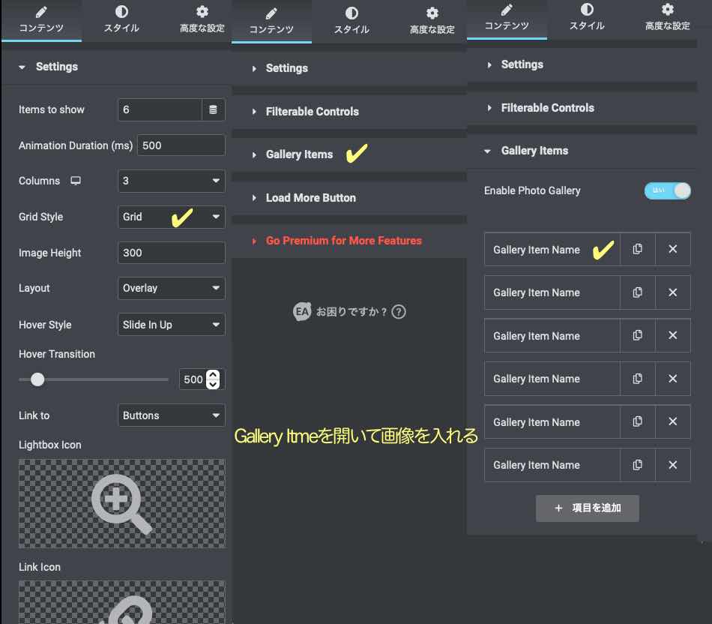This screenshot has height=624, width=712.
Task: Click the help question mark icon beside お困りですか
Action: [399, 311]
